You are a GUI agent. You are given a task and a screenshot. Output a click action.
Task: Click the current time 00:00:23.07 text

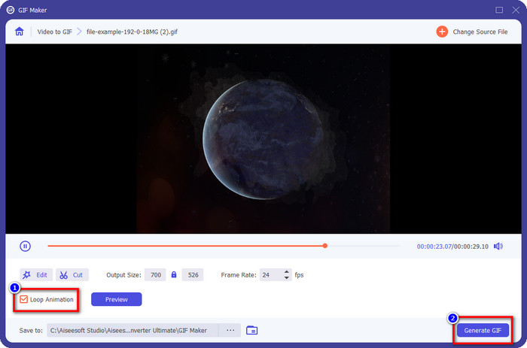pyautogui.click(x=434, y=247)
